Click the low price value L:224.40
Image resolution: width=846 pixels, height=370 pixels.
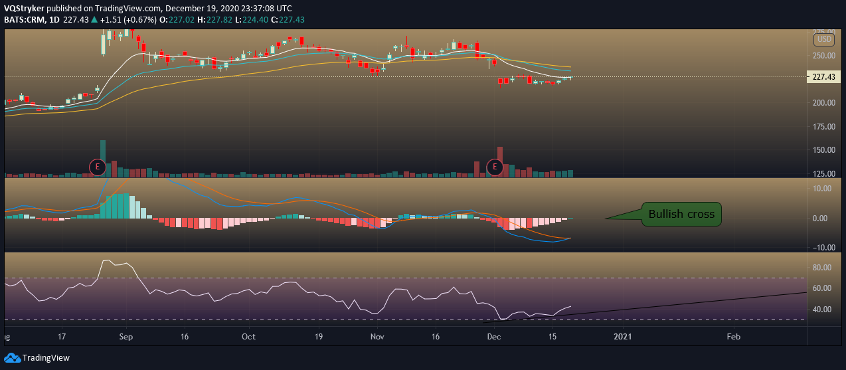pos(253,20)
